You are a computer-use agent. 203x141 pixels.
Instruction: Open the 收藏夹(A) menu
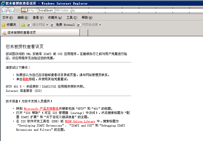pos(55,17)
